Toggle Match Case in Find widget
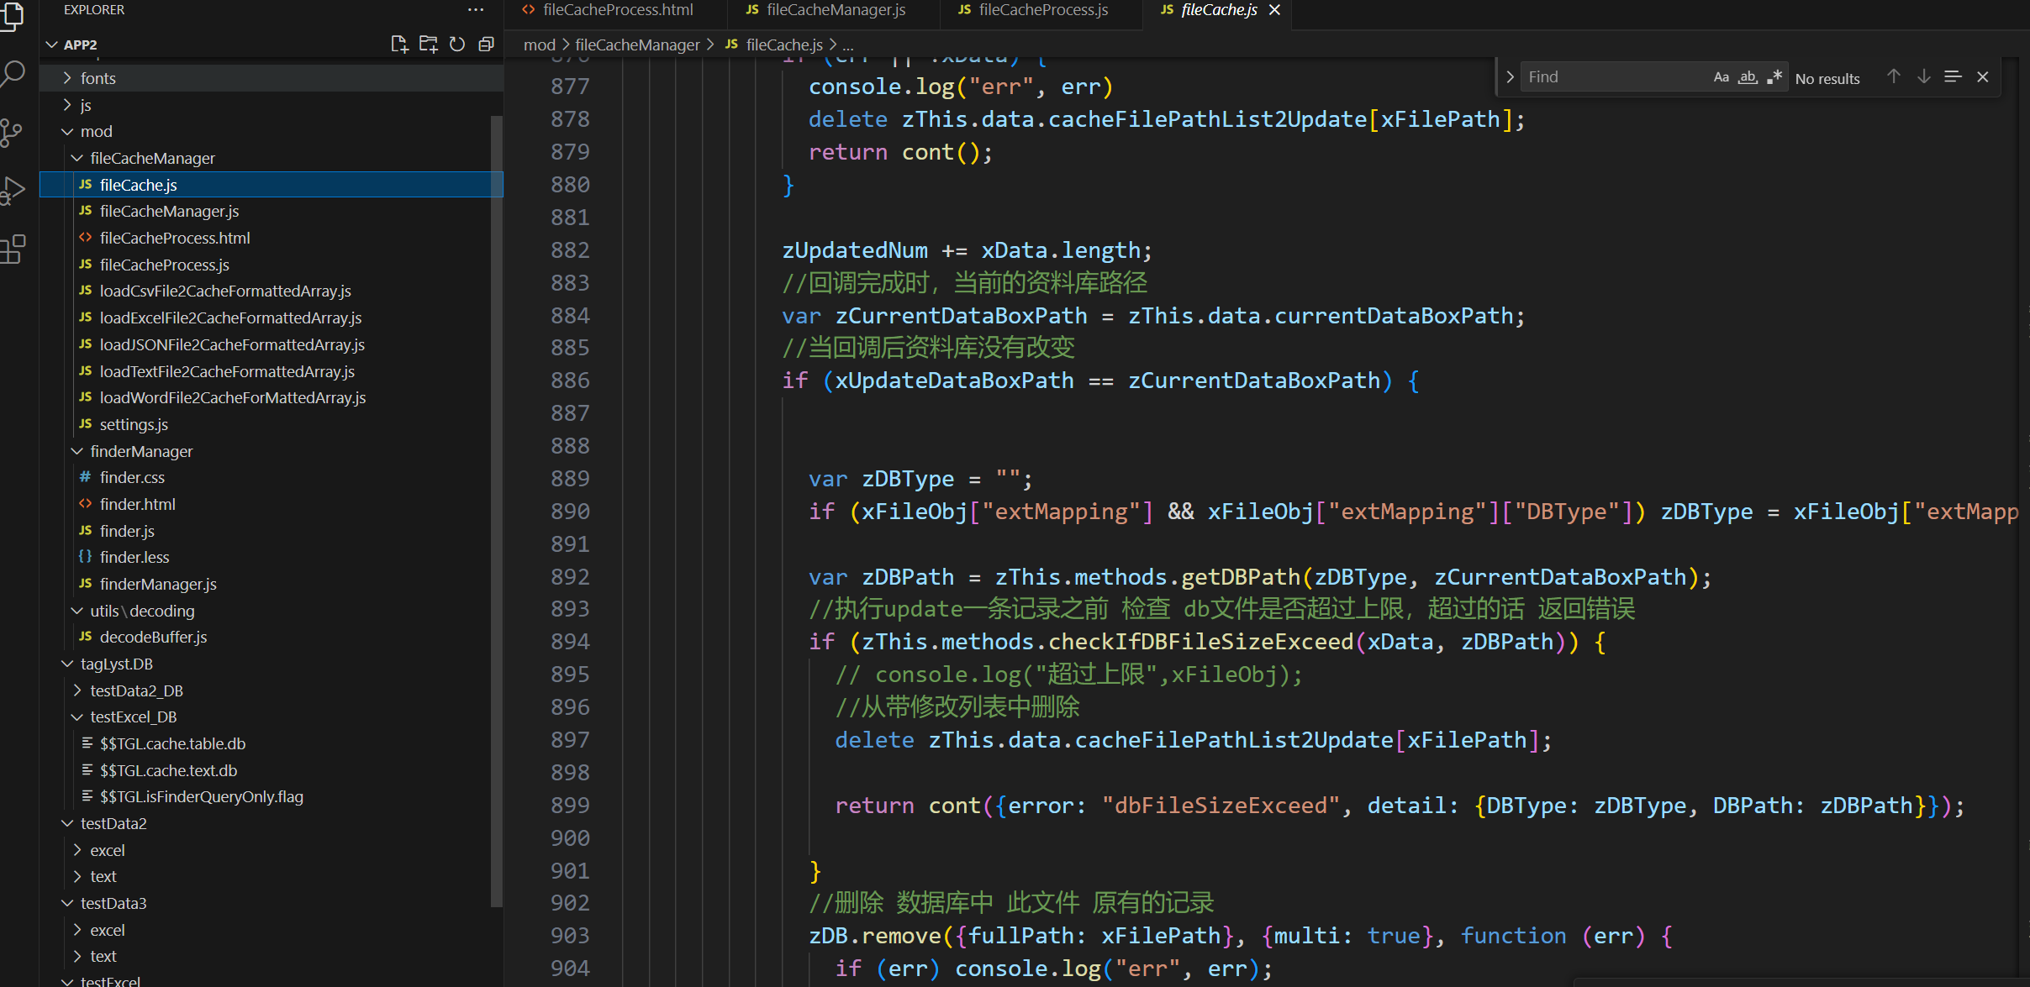This screenshot has height=987, width=2030. tap(1721, 77)
